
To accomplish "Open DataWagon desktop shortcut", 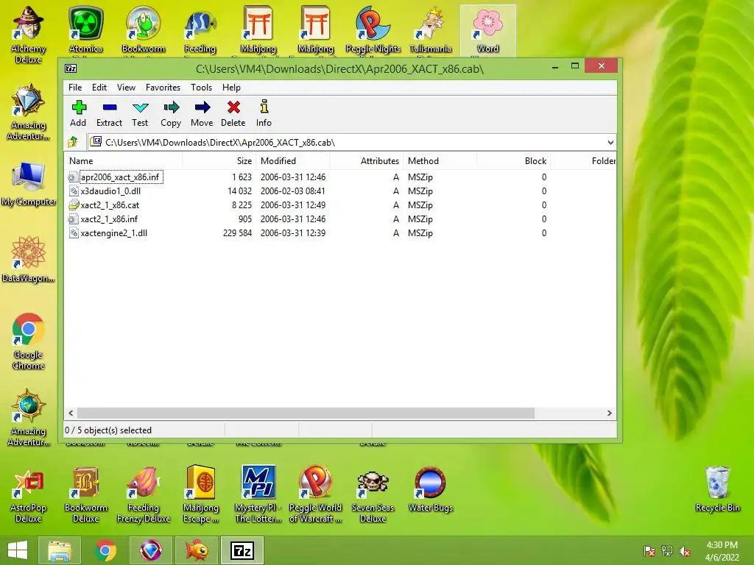I will click(29, 260).
